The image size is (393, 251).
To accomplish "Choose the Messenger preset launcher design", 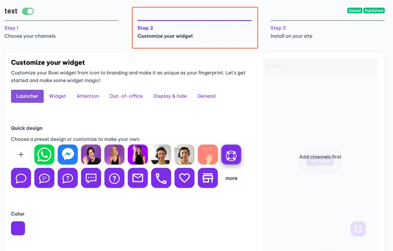I will pyautogui.click(x=68, y=155).
